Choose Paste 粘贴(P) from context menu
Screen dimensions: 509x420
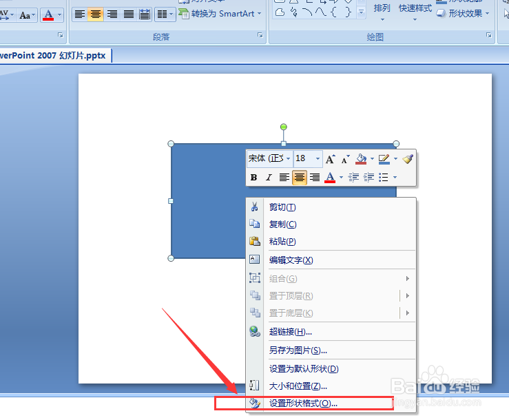(x=331, y=242)
